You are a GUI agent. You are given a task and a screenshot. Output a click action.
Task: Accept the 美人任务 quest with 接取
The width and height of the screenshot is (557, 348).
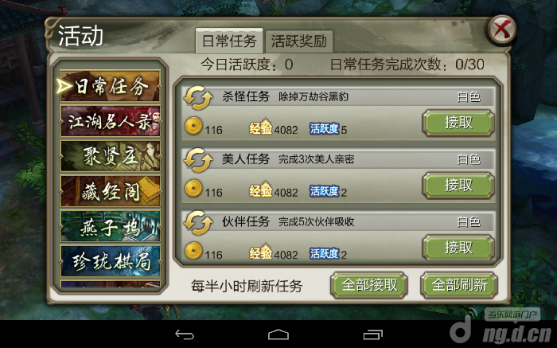tap(458, 186)
